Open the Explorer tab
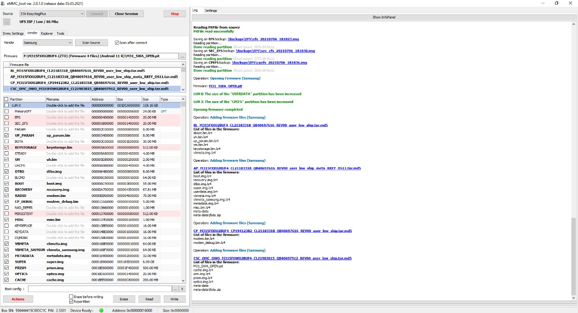This screenshot has height=313, width=578. click(x=47, y=33)
